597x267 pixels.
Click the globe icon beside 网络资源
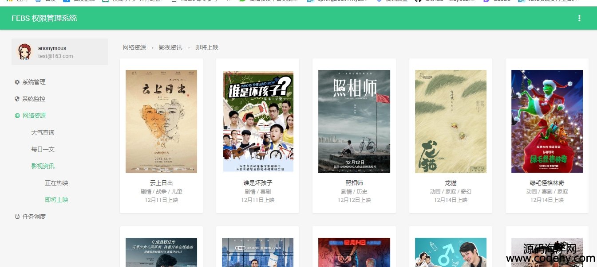pyautogui.click(x=17, y=116)
